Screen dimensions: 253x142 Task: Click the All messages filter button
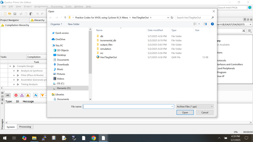pyautogui.click(x=8, y=95)
